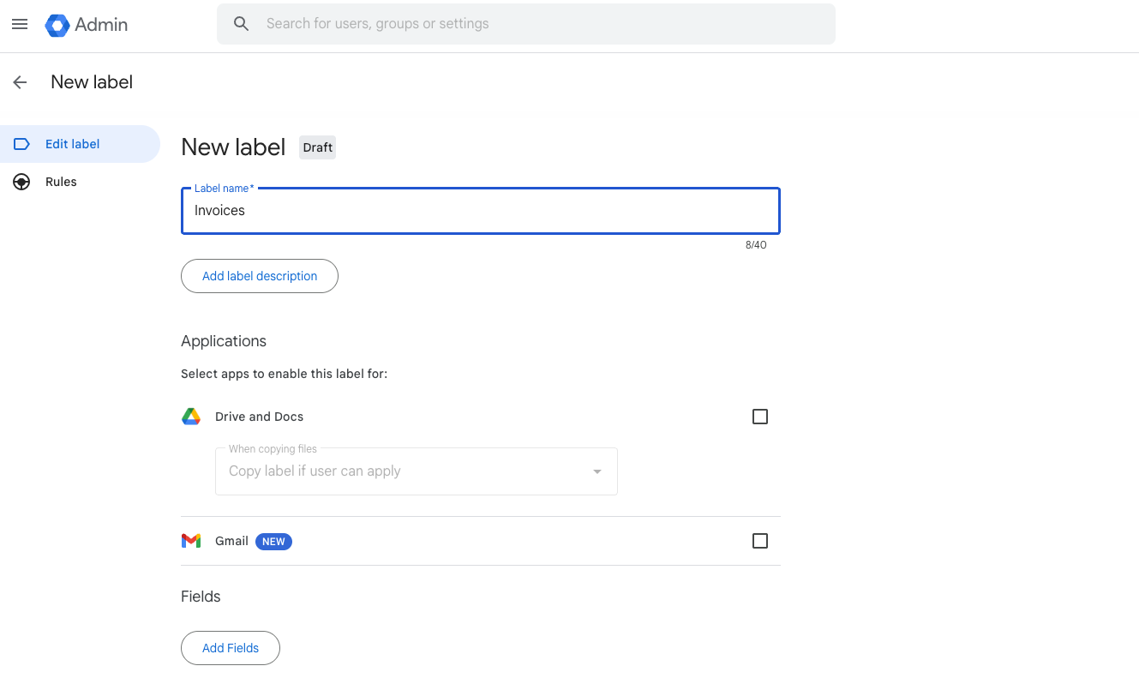Open the "When copying files" dropdown
Screen dimensions: 1139x684
click(417, 471)
